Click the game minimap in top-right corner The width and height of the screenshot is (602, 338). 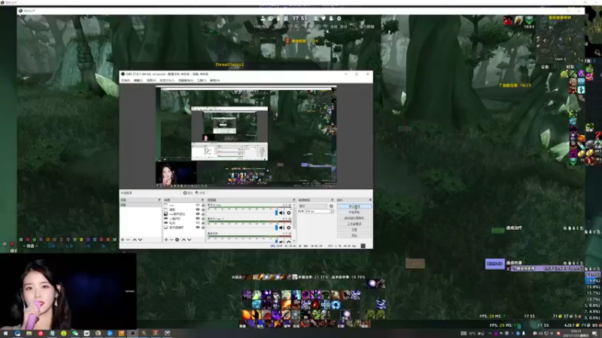point(560,41)
